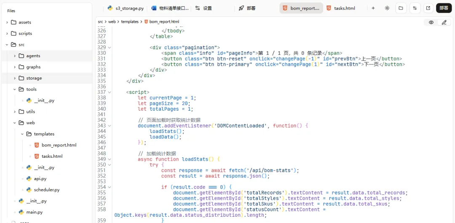This screenshot has height=223, width=455.
Task: Switch to preview mode eye icon
Action: tap(431, 22)
